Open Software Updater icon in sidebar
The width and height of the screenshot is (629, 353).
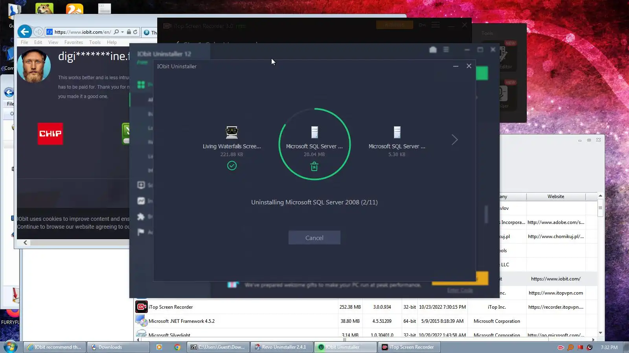point(141,185)
